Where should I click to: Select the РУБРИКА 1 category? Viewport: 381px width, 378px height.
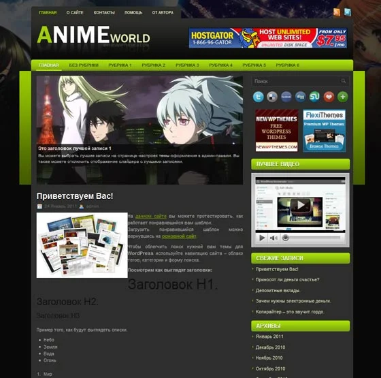(x=120, y=65)
